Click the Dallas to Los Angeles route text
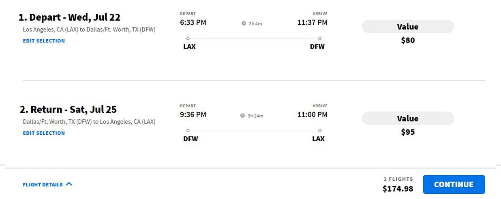Image resolution: width=501 pixels, height=199 pixels. 89,122
